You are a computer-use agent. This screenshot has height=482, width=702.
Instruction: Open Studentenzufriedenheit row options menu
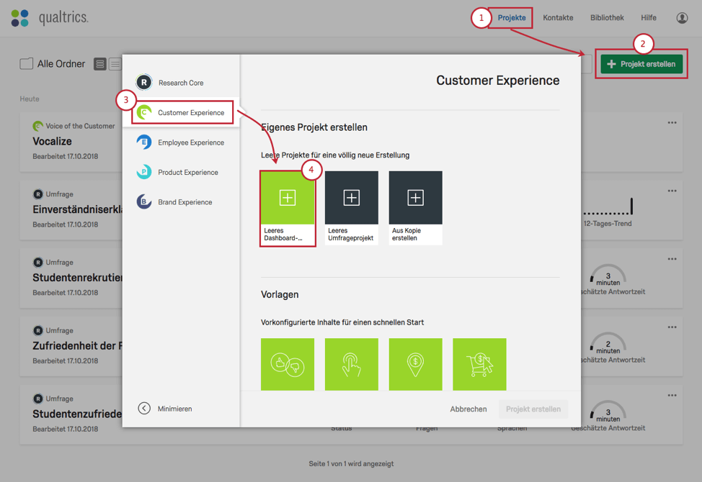672,396
